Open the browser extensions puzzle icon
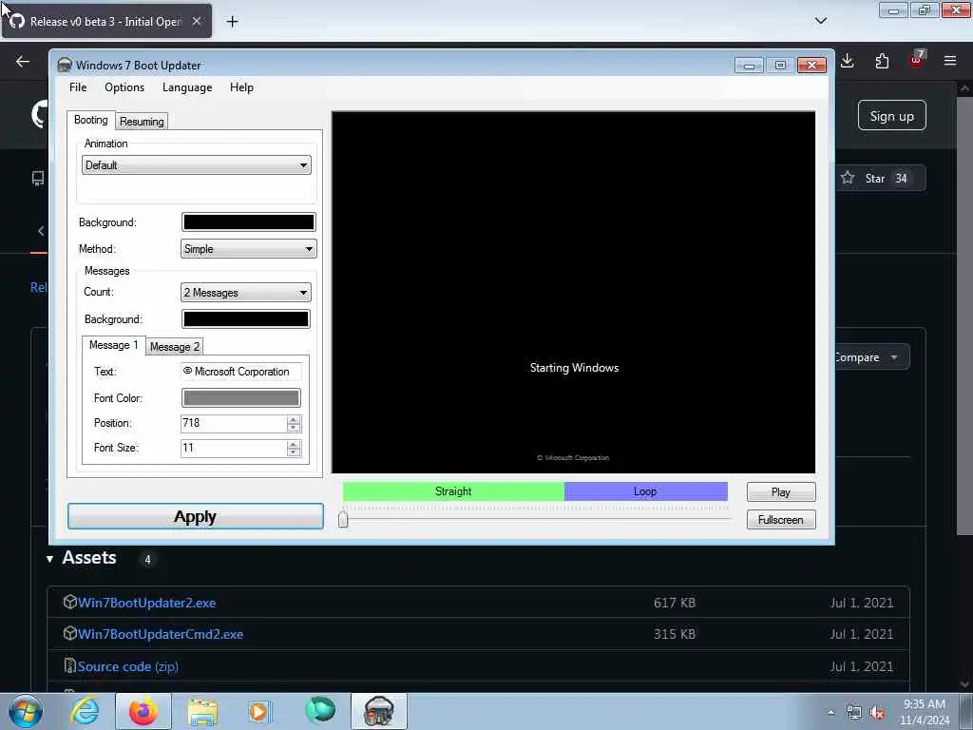The width and height of the screenshot is (973, 730). click(882, 61)
